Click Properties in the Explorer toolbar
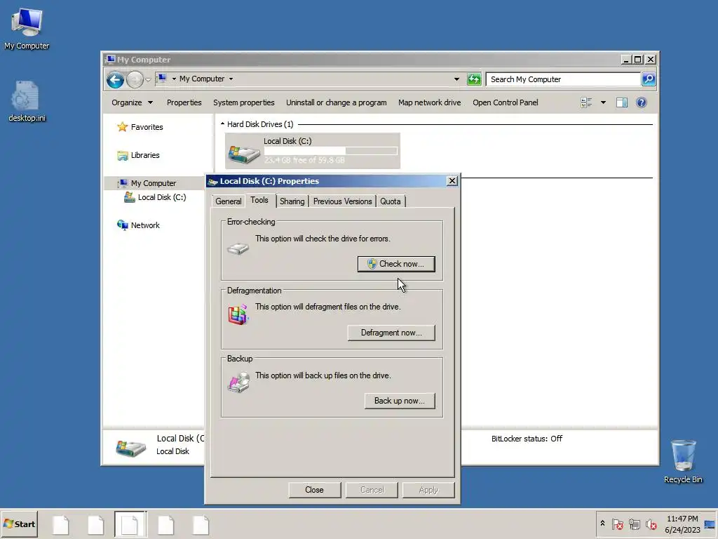Image resolution: width=718 pixels, height=539 pixels. [x=184, y=102]
